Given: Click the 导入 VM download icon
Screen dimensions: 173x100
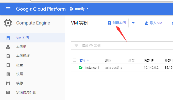Looking at the screenshot, I should [x=147, y=23].
